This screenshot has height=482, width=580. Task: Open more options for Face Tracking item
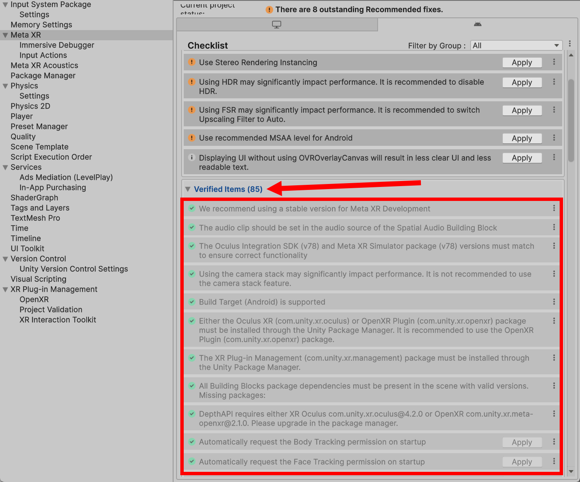(554, 461)
